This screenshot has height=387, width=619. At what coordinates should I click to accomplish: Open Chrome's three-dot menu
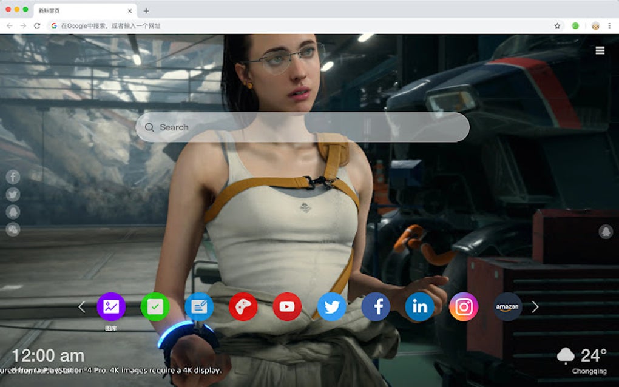point(610,26)
